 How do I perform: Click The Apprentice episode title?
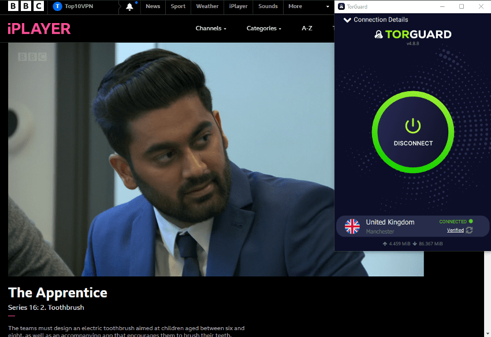point(57,293)
